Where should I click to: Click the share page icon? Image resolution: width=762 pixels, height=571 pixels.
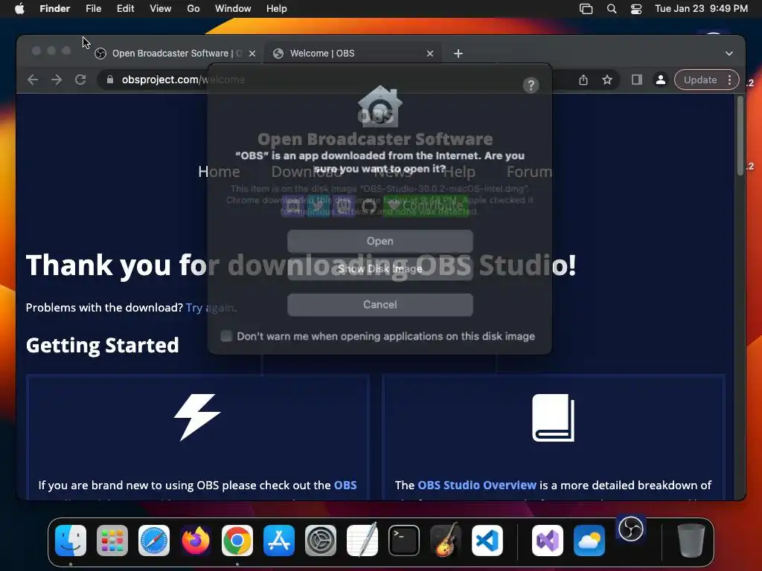pyautogui.click(x=583, y=80)
